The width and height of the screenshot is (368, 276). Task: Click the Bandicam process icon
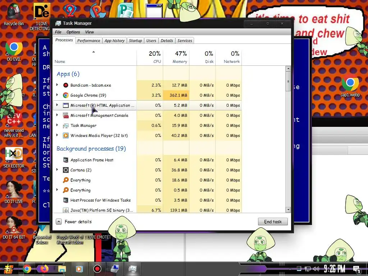point(66,85)
